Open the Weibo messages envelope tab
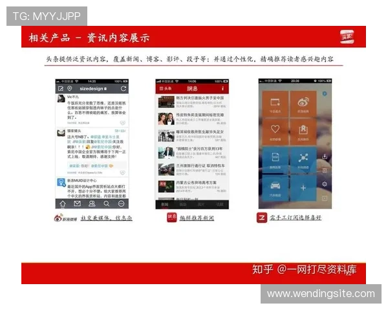The image size is (388, 310). point(77,203)
